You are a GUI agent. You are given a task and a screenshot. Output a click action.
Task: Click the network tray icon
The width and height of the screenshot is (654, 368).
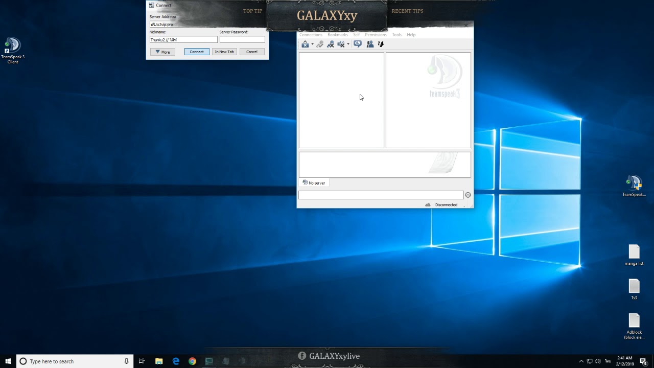pyautogui.click(x=590, y=361)
